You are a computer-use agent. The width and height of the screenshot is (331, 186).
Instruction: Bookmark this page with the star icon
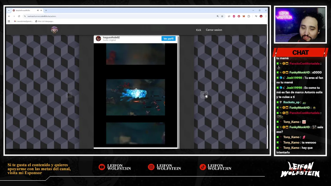(x=222, y=16)
